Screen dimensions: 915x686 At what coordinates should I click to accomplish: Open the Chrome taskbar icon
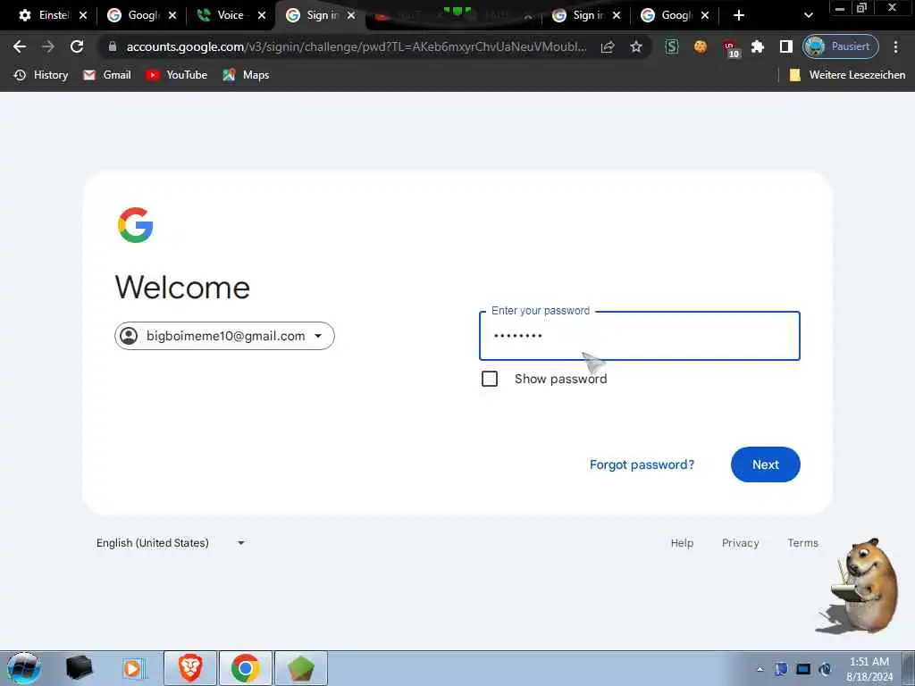[245, 668]
